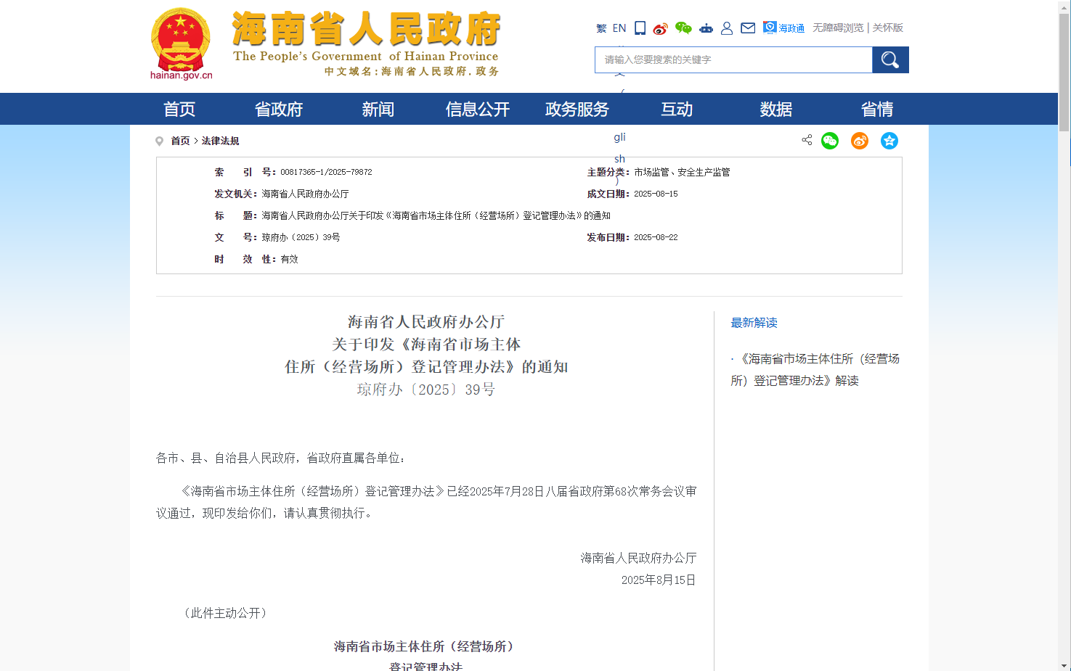1071x671 pixels.
Task: Click the search magnifier button
Action: pos(890,60)
